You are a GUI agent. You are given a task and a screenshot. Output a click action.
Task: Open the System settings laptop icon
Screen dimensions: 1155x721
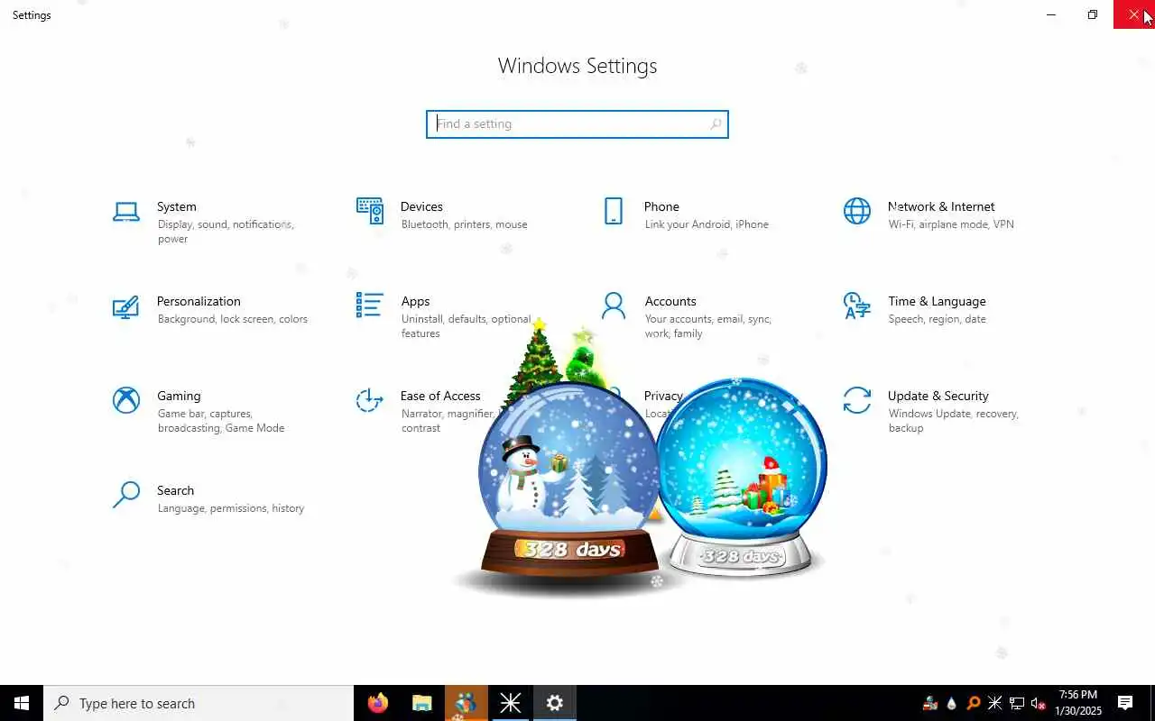[126, 211]
